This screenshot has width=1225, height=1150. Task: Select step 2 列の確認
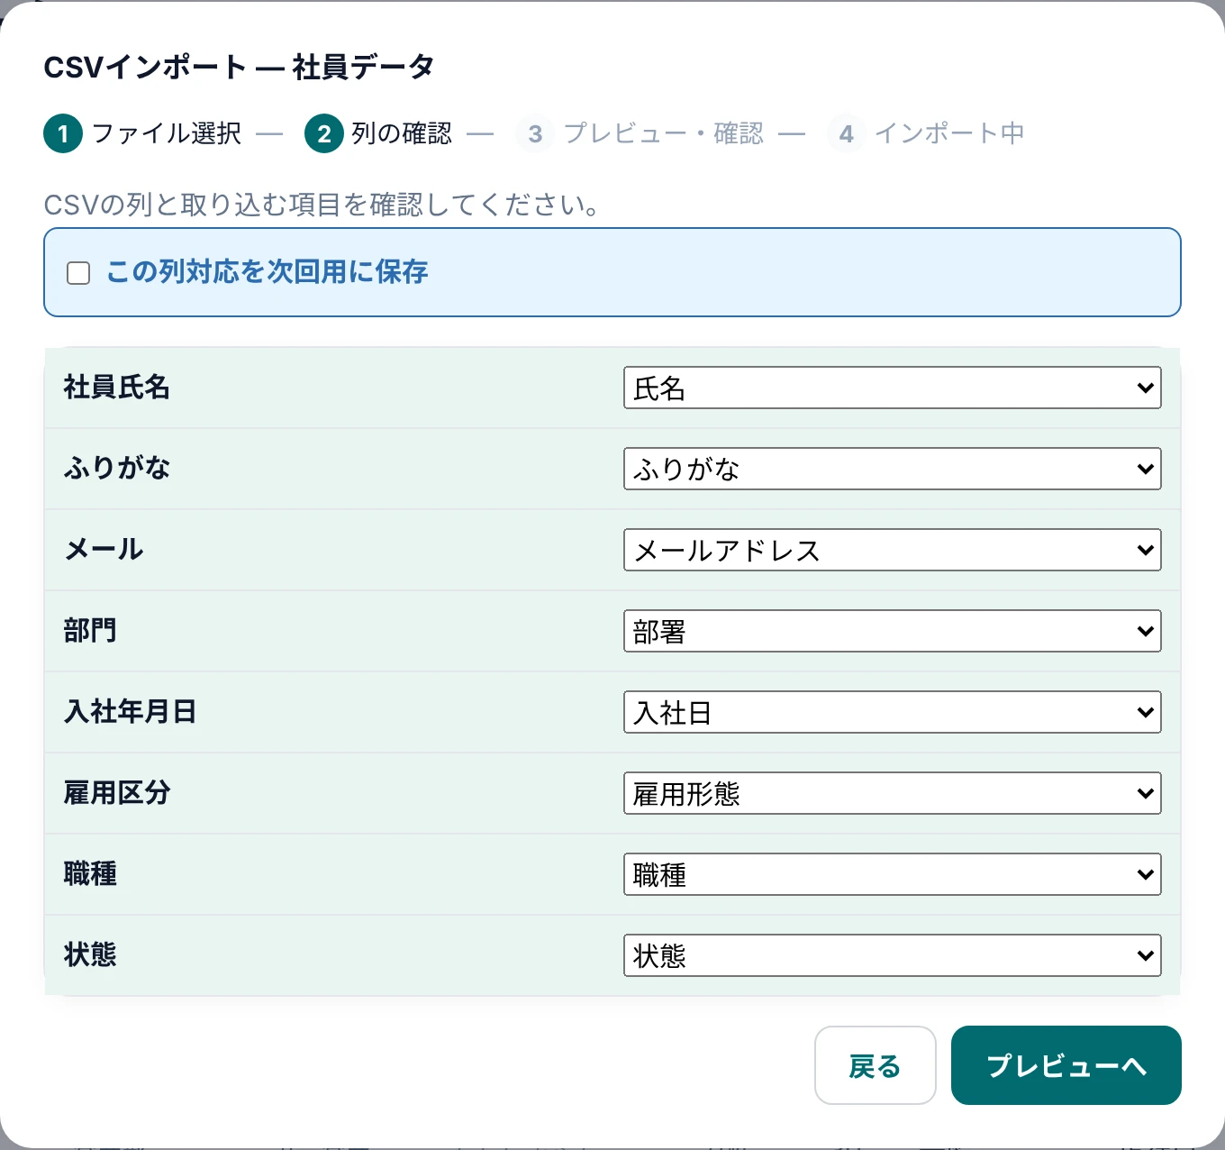[378, 133]
